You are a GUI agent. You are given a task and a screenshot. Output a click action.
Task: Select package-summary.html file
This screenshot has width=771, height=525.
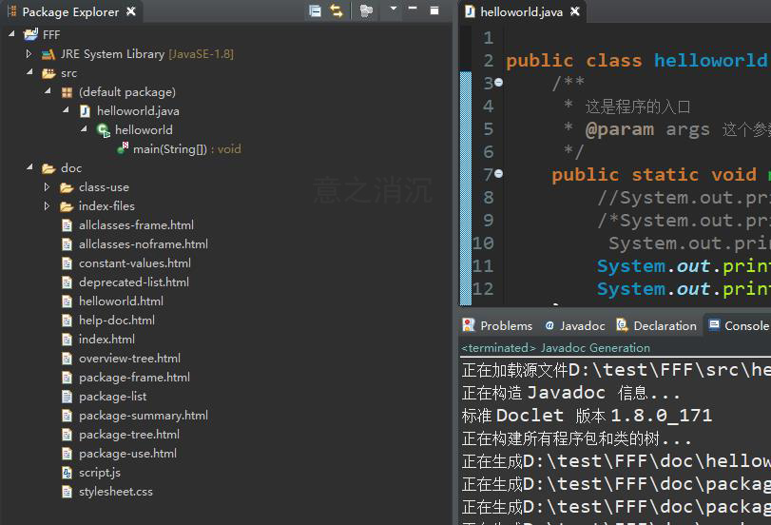click(144, 416)
